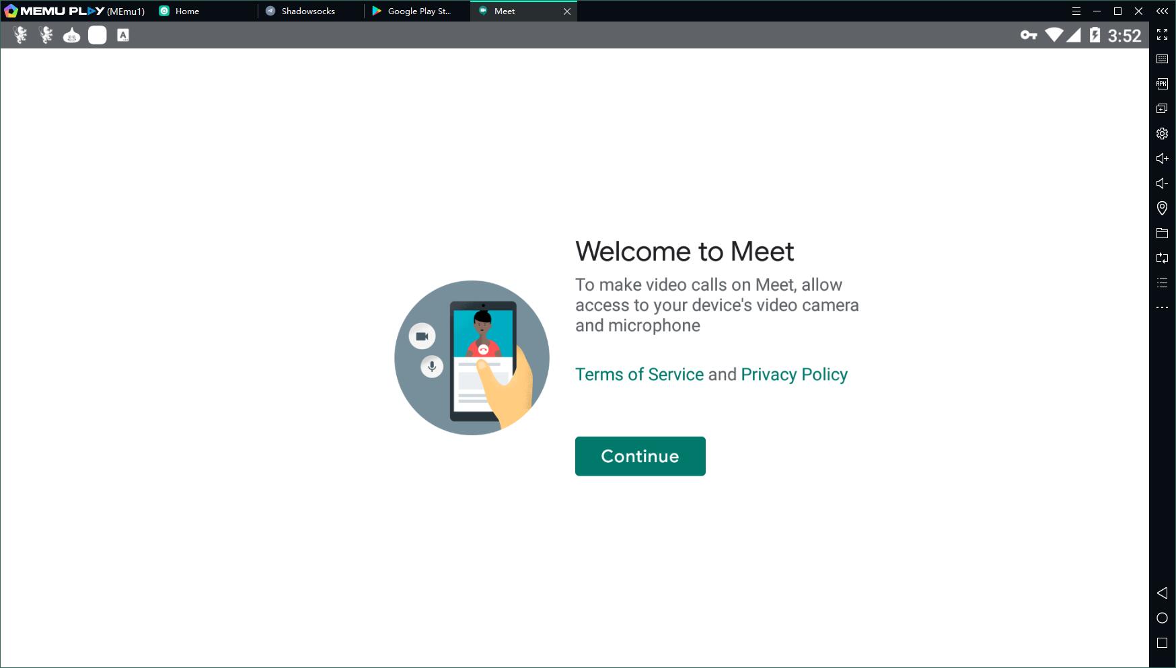This screenshot has height=668, width=1176.
Task: Increase volume with speaker plus icon
Action: (x=1162, y=159)
